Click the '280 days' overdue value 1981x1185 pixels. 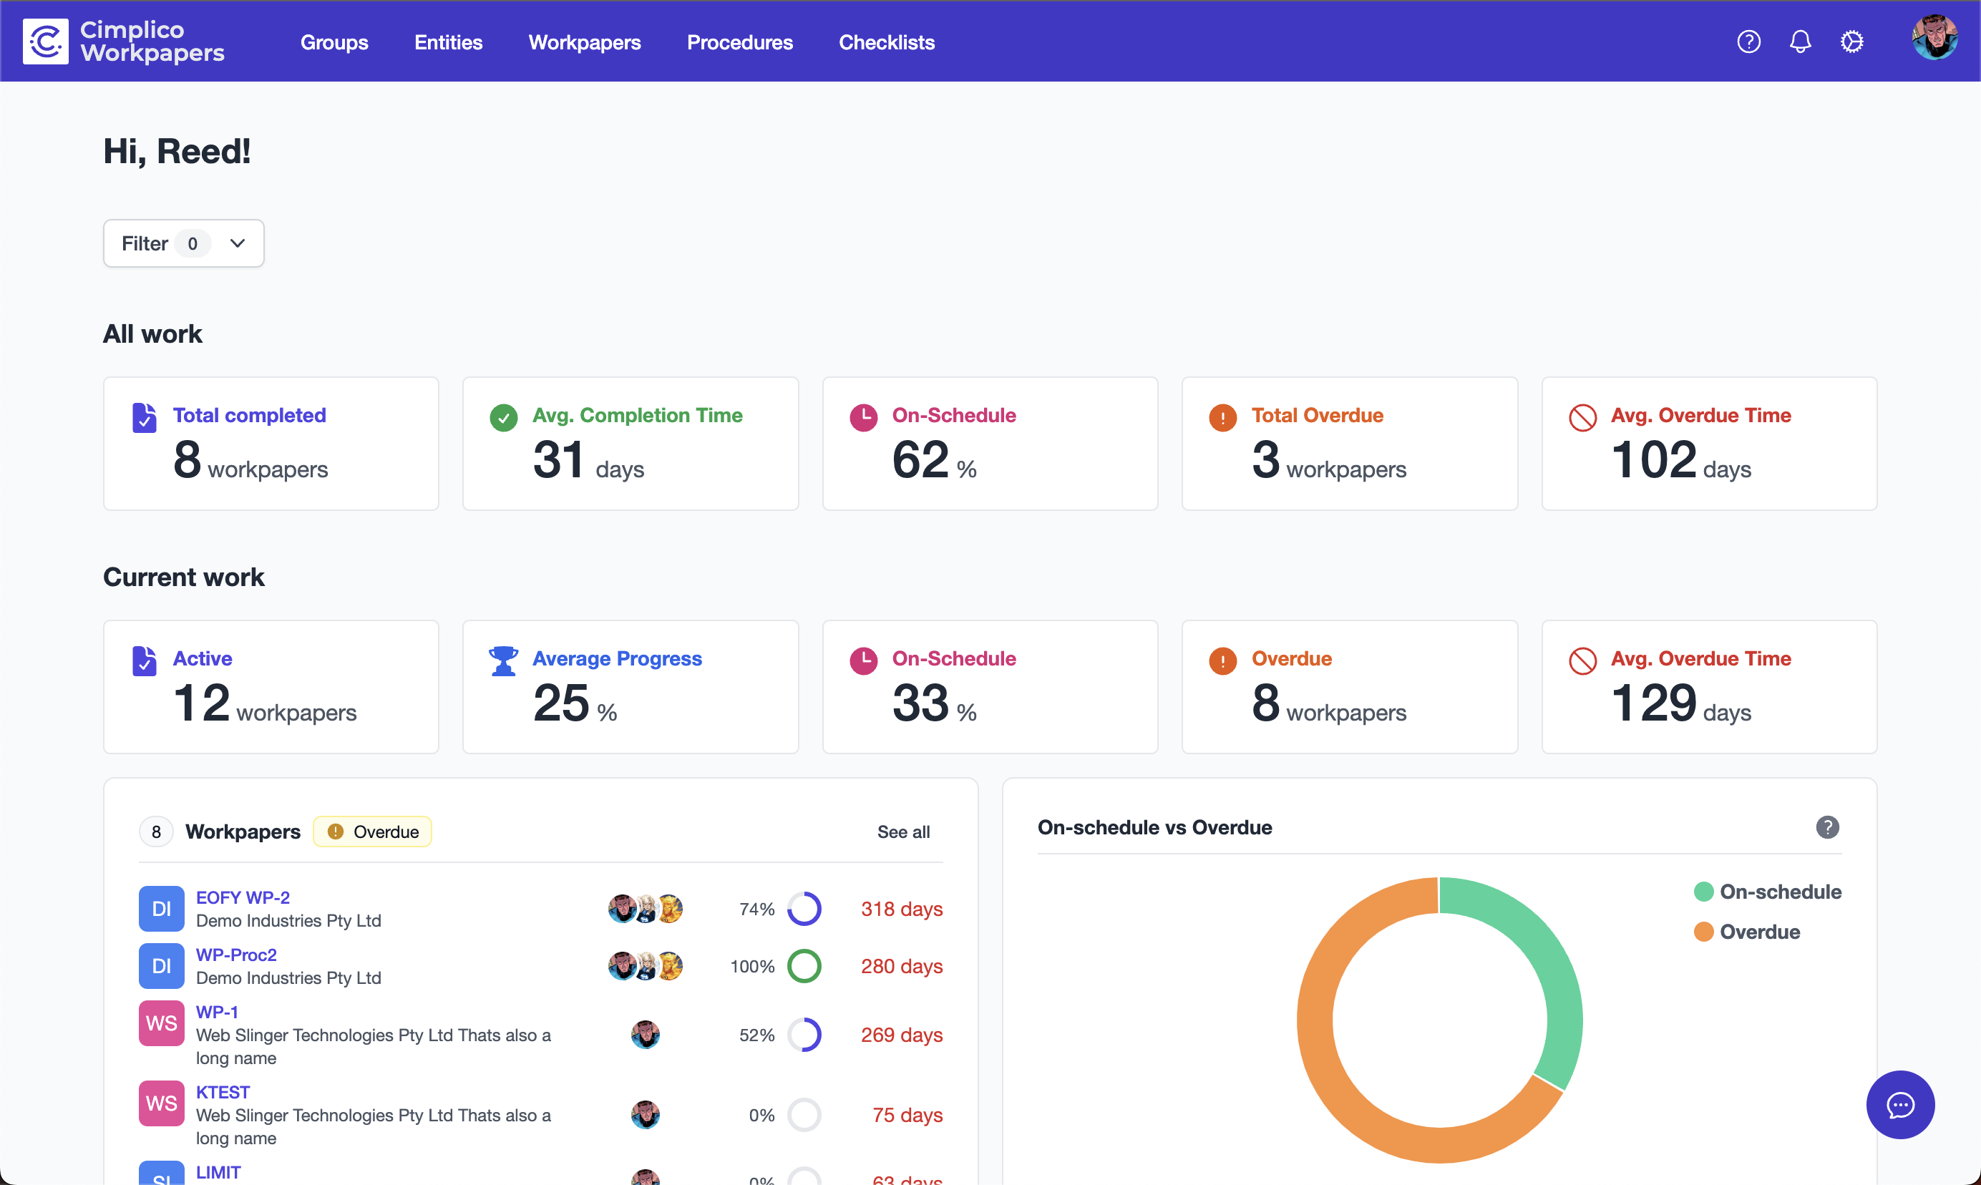click(x=902, y=966)
